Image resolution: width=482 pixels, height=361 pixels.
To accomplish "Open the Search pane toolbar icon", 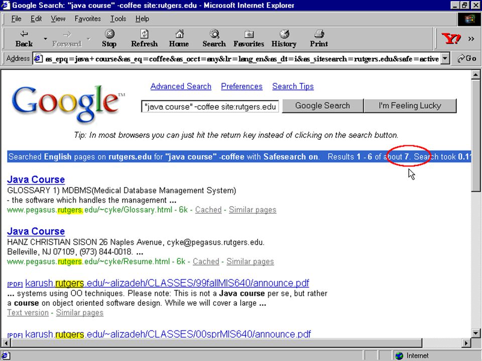I will click(214, 39).
